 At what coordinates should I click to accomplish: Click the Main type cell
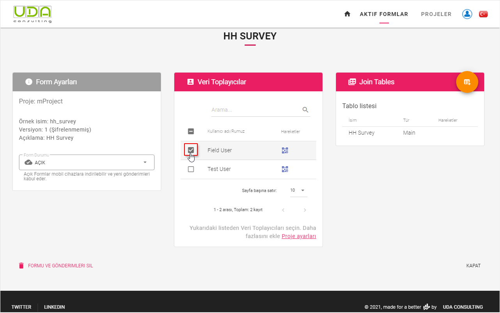click(x=409, y=133)
